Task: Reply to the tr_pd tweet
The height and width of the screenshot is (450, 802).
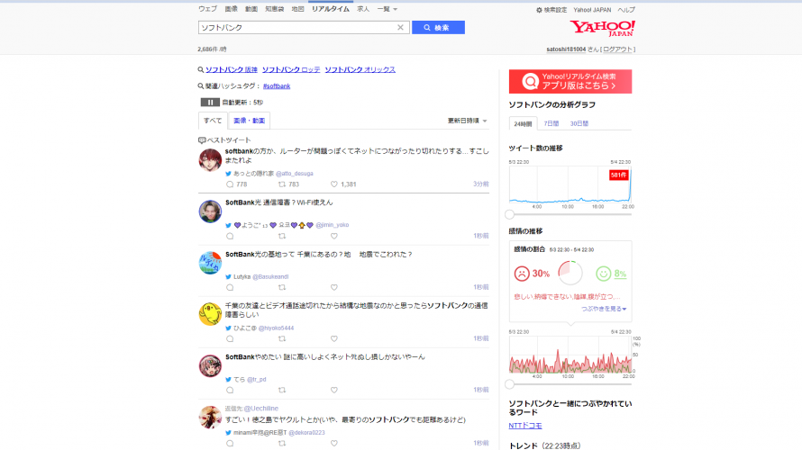Action: 230,391
